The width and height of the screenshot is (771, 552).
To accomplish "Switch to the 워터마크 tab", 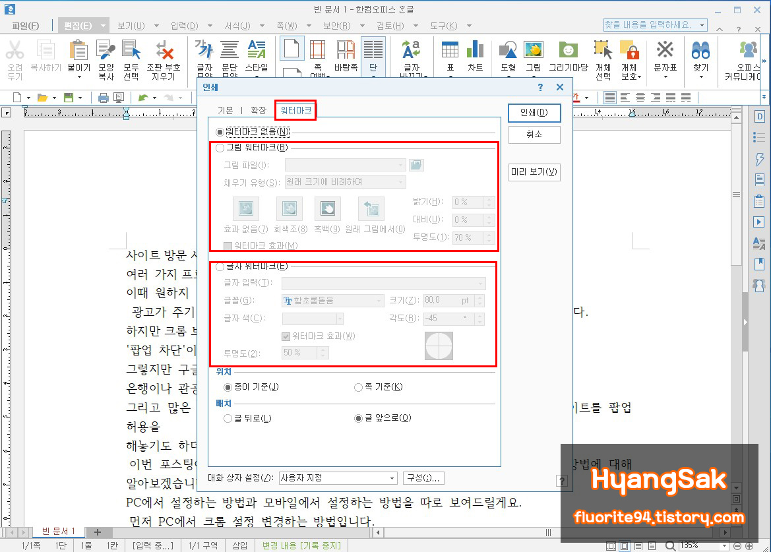I will (295, 111).
